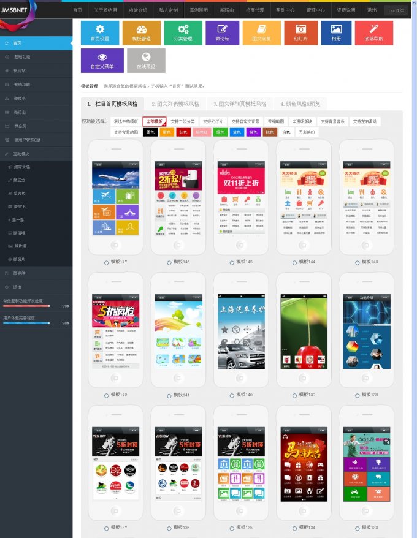The width and height of the screenshot is (417, 538).
Task: Switch to 颜色风格&预览 tab
Action: tap(300, 104)
